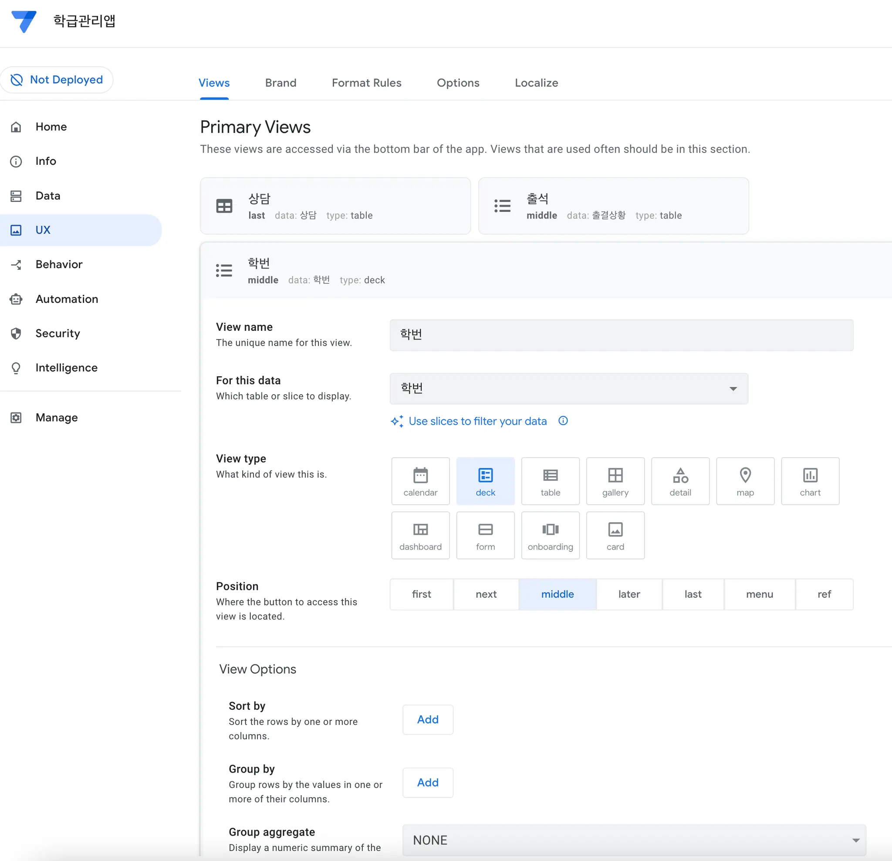Open the Localize tab

(536, 82)
